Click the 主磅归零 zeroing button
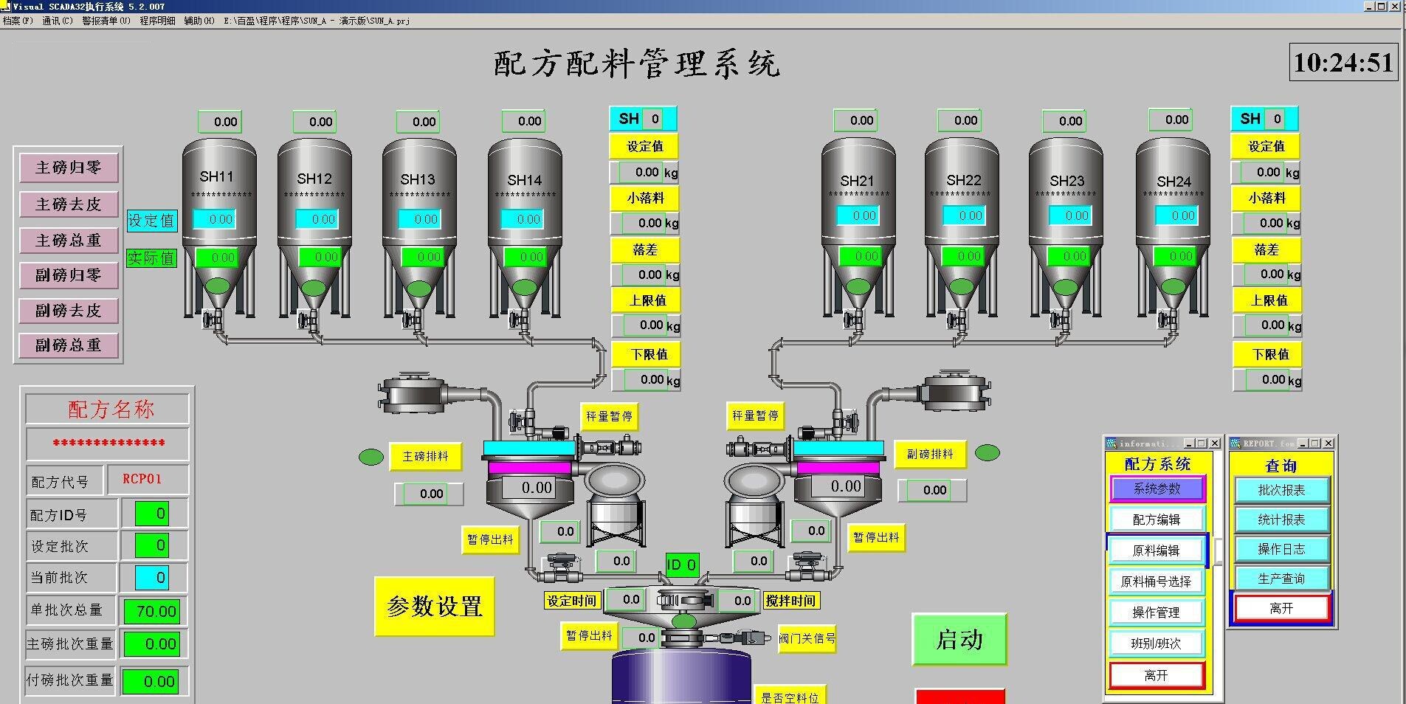Viewport: 1406px width, 704px height. (x=69, y=168)
